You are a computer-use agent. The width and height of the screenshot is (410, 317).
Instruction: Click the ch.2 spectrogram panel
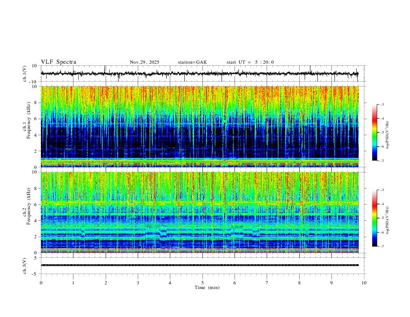(x=199, y=212)
